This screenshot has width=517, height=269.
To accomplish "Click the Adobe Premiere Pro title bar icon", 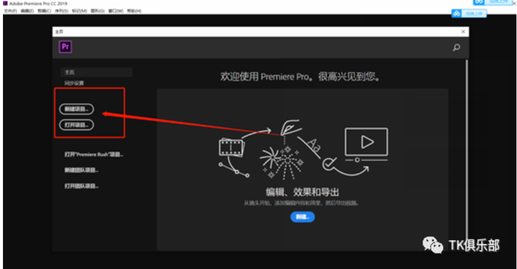I will [5, 4].
